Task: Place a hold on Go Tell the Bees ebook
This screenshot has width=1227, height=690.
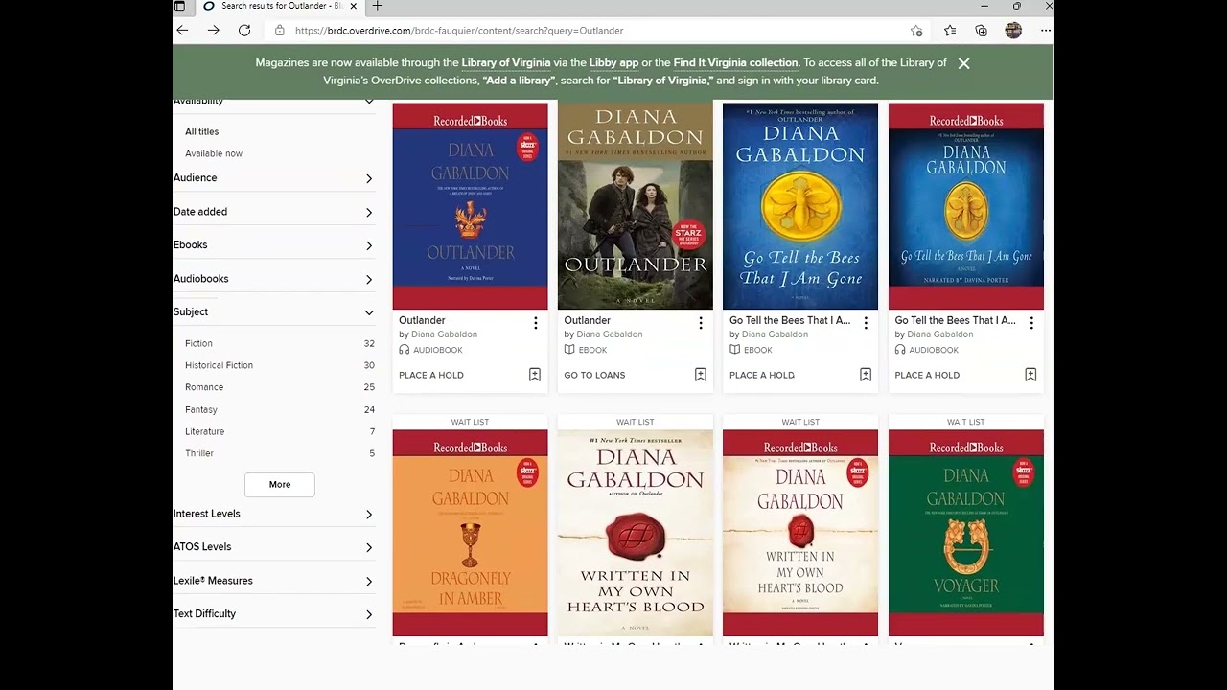Action: coord(762,375)
